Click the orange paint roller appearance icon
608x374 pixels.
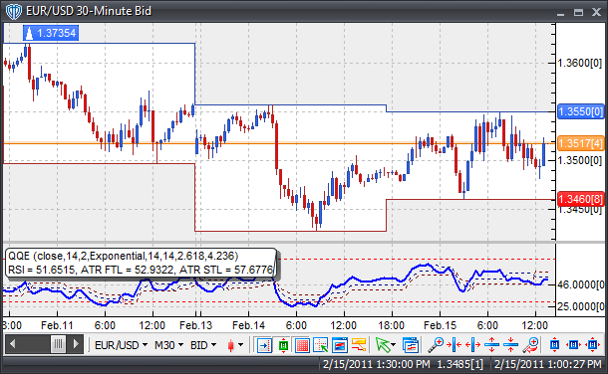pyautogui.click(x=359, y=345)
